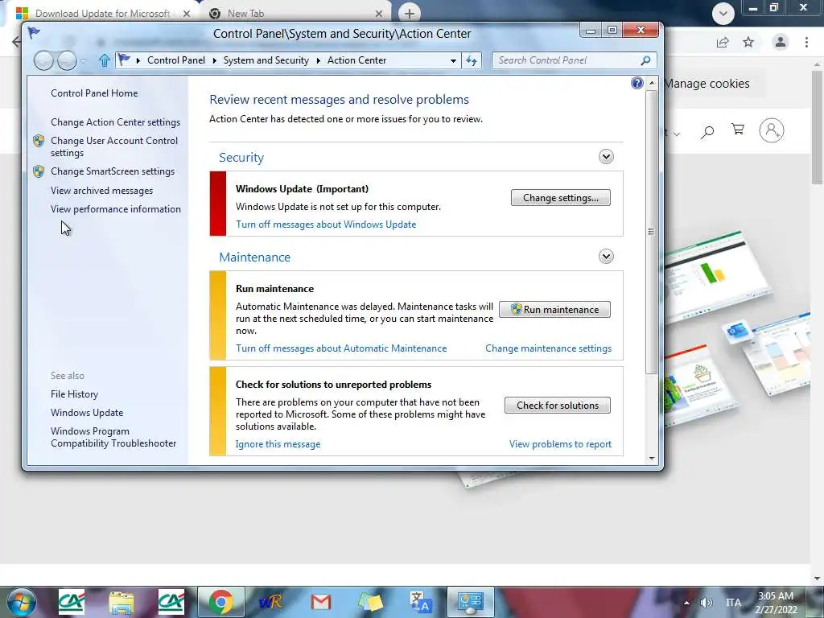Open WordReference WR taskbar icon
The image size is (824, 618).
[x=270, y=602]
